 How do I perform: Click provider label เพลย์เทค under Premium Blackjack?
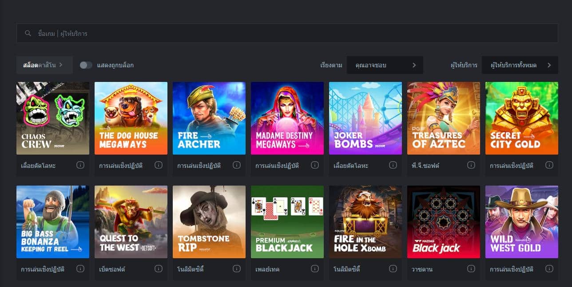pos(267,269)
